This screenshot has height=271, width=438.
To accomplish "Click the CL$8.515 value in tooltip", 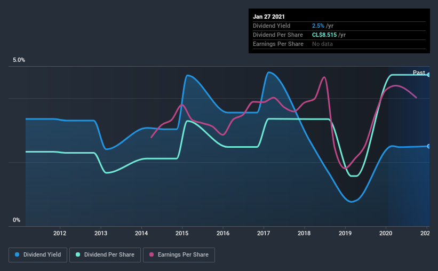I will tap(324, 35).
